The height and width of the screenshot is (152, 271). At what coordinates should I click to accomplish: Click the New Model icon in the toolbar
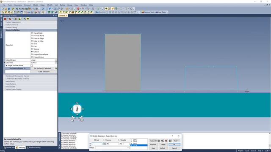3,8
